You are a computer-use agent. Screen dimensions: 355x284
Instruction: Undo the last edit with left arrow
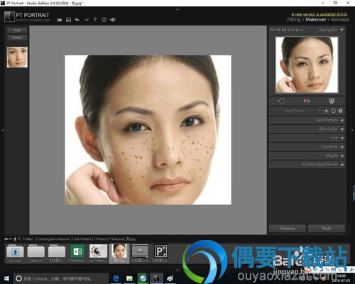point(77,20)
